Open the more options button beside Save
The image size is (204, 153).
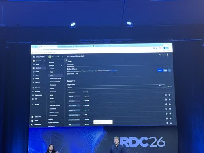[x=169, y=70]
